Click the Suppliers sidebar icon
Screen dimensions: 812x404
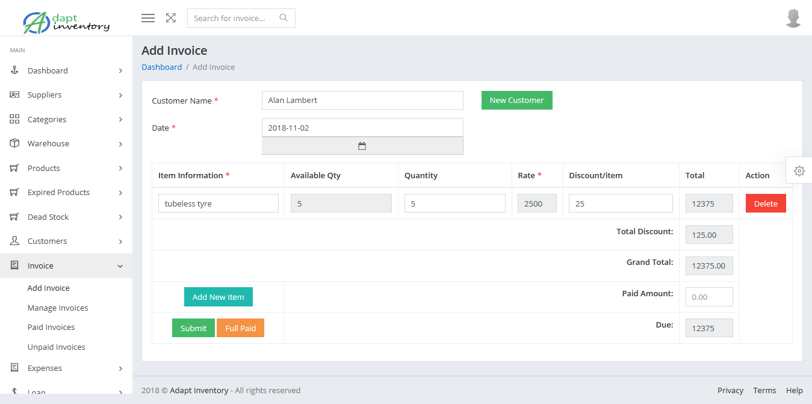click(x=14, y=95)
